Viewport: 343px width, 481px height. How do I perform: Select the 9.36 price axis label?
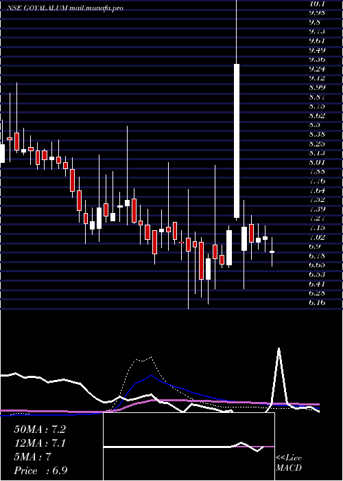click(317, 60)
